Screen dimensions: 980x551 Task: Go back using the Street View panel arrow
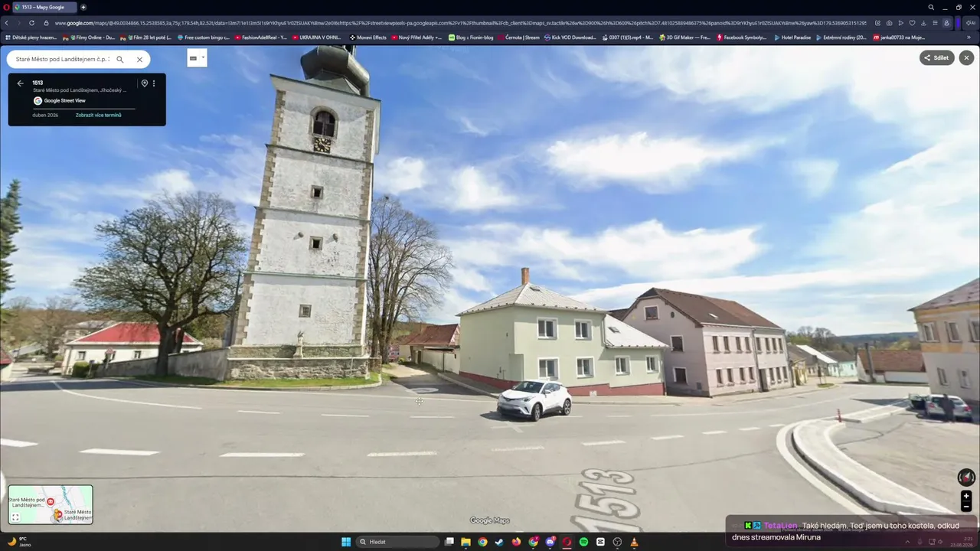tap(20, 83)
